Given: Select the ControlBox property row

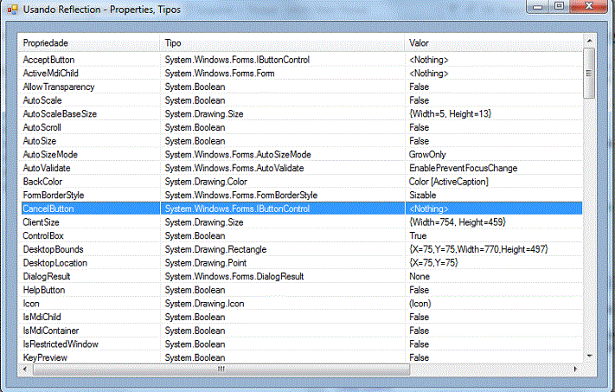Looking at the screenshot, I should coord(301,236).
